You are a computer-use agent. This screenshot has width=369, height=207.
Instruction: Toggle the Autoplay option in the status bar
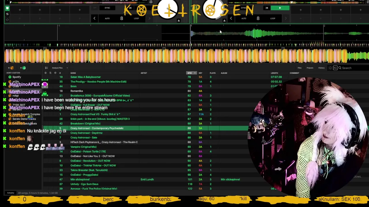coord(11,193)
